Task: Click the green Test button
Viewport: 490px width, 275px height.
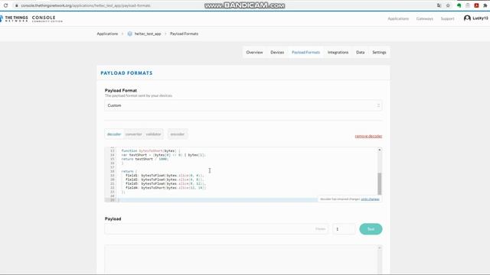Action: coord(371,229)
